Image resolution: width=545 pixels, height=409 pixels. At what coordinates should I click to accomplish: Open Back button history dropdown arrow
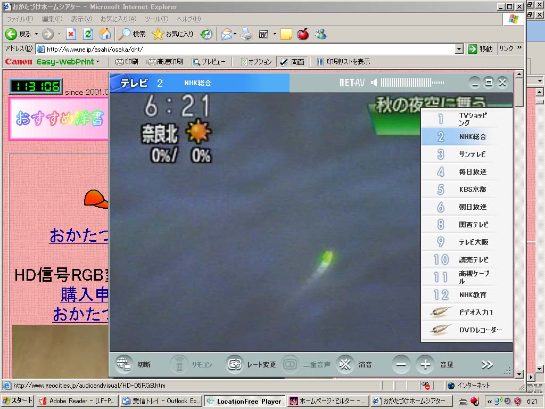click(36, 34)
